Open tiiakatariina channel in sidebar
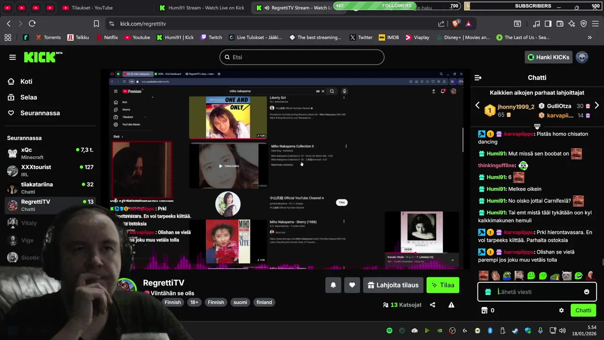Viewport: 604px width, 340px height. point(50,188)
